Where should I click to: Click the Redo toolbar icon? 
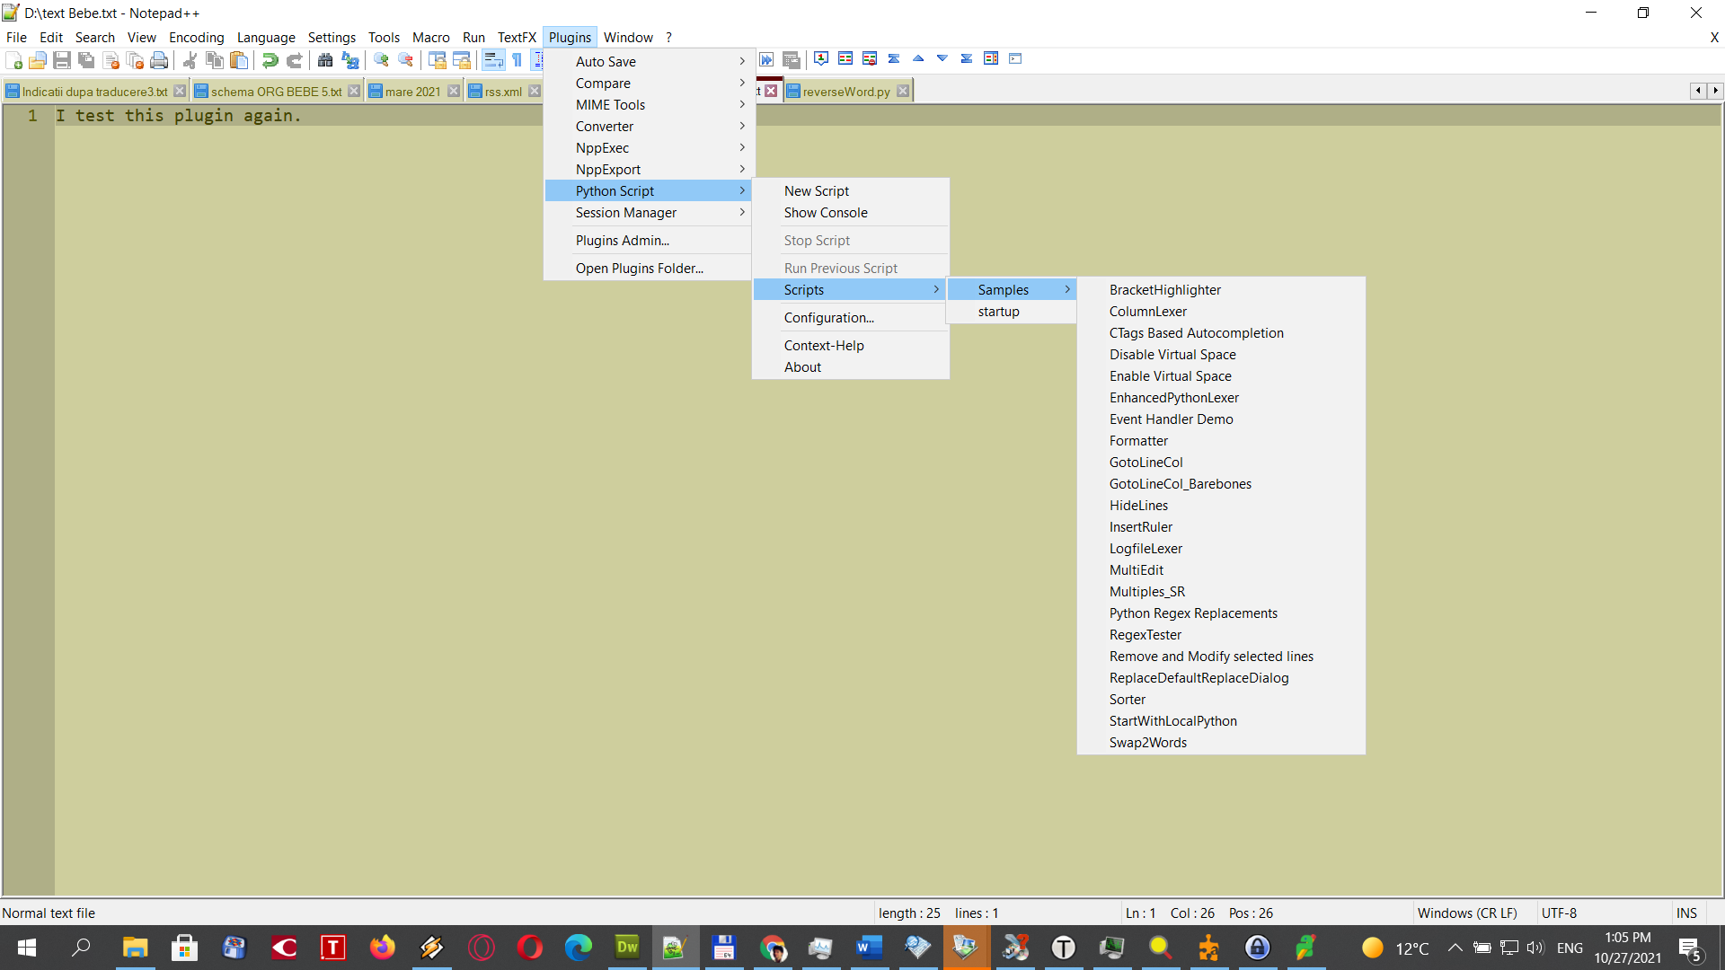(x=294, y=60)
